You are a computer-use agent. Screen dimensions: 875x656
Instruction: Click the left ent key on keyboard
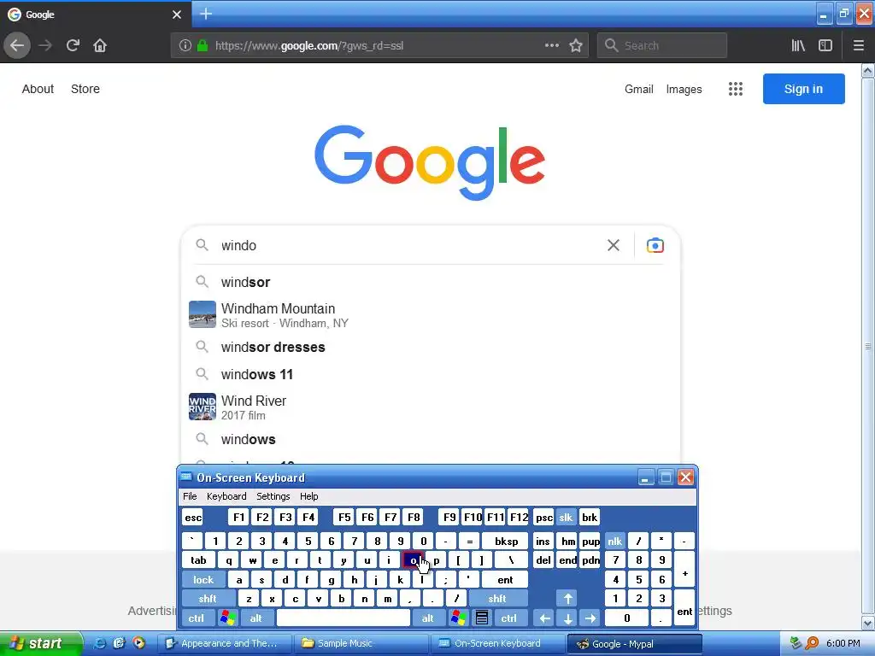[505, 580]
